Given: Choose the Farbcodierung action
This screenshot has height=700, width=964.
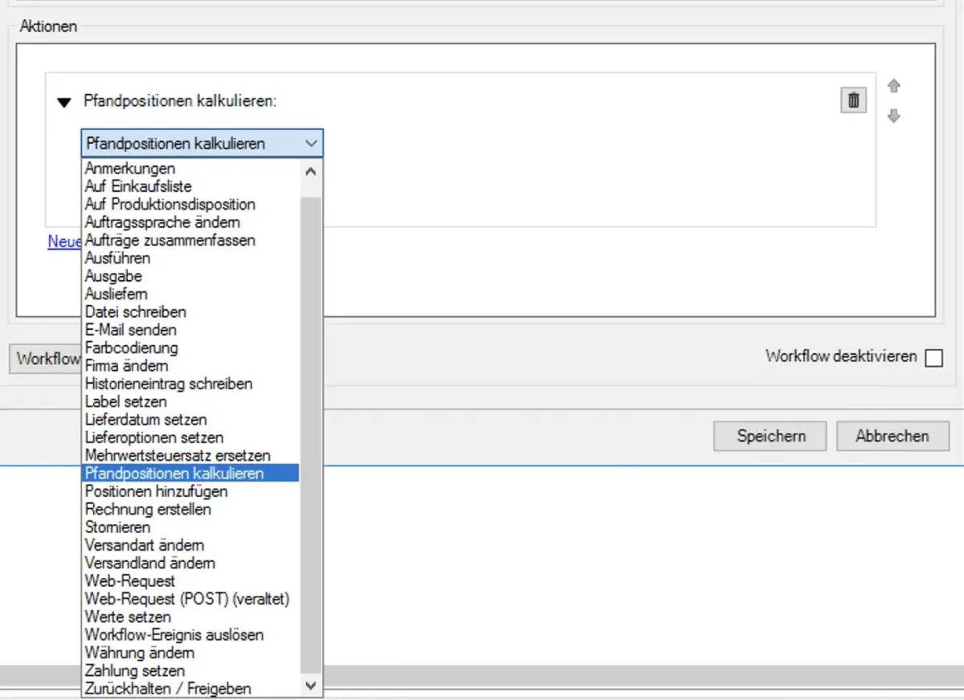Looking at the screenshot, I should [x=132, y=348].
